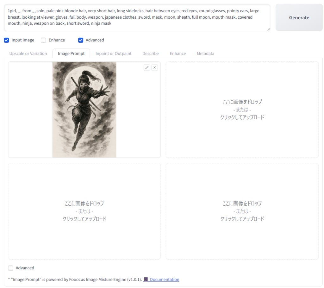
Task: Click the second image upload drop zone
Action: click(242, 110)
